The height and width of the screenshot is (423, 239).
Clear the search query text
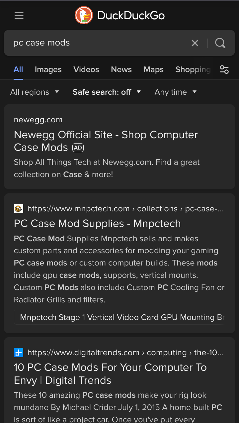[x=195, y=43]
